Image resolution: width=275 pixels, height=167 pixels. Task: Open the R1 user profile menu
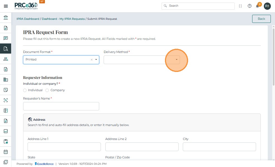click(x=267, y=6)
